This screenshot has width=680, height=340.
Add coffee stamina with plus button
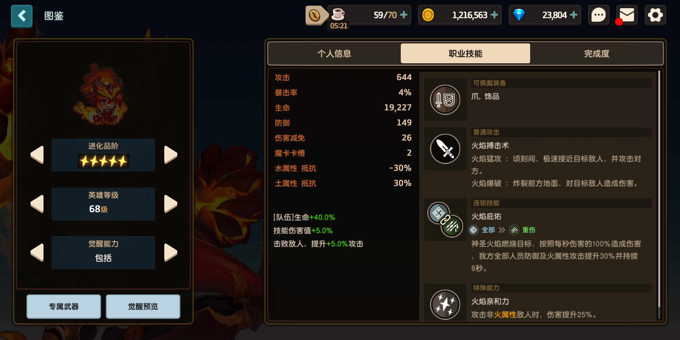tap(403, 15)
